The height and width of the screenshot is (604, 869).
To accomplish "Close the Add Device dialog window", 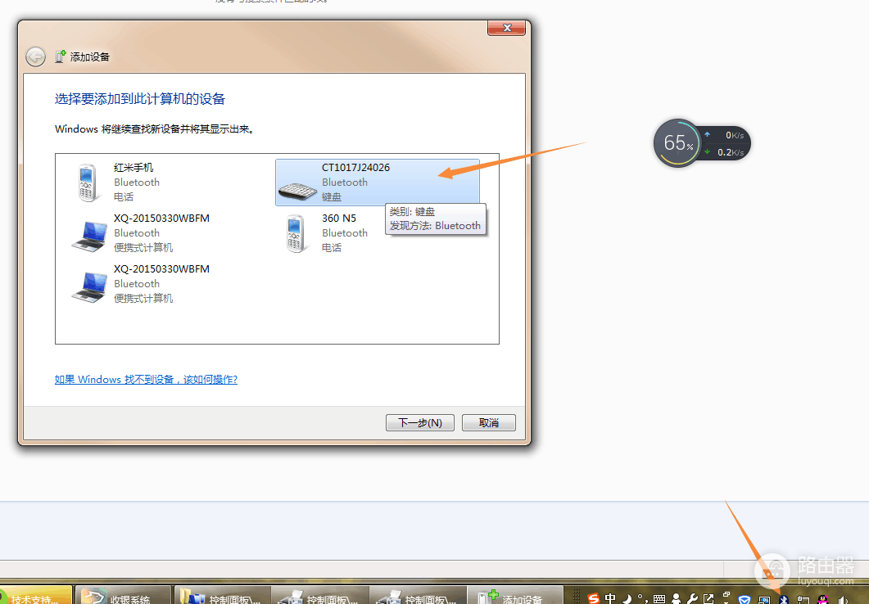I will [x=506, y=28].
